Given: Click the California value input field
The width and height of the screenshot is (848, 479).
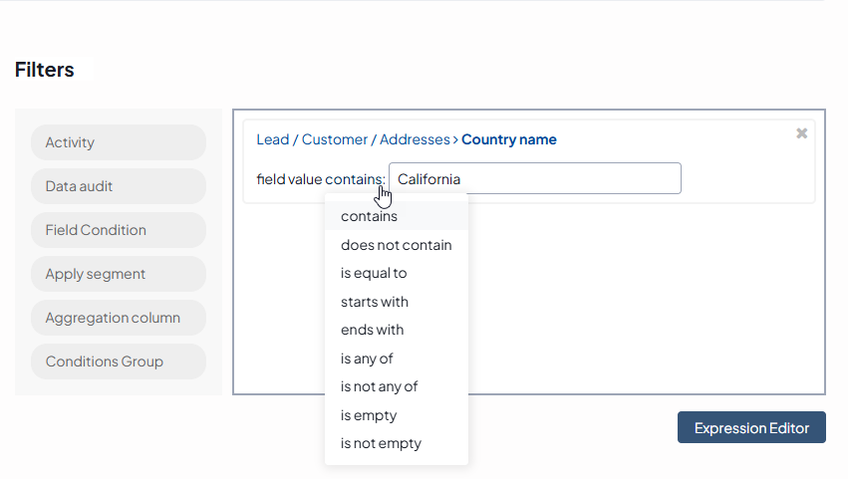Looking at the screenshot, I should click(535, 179).
